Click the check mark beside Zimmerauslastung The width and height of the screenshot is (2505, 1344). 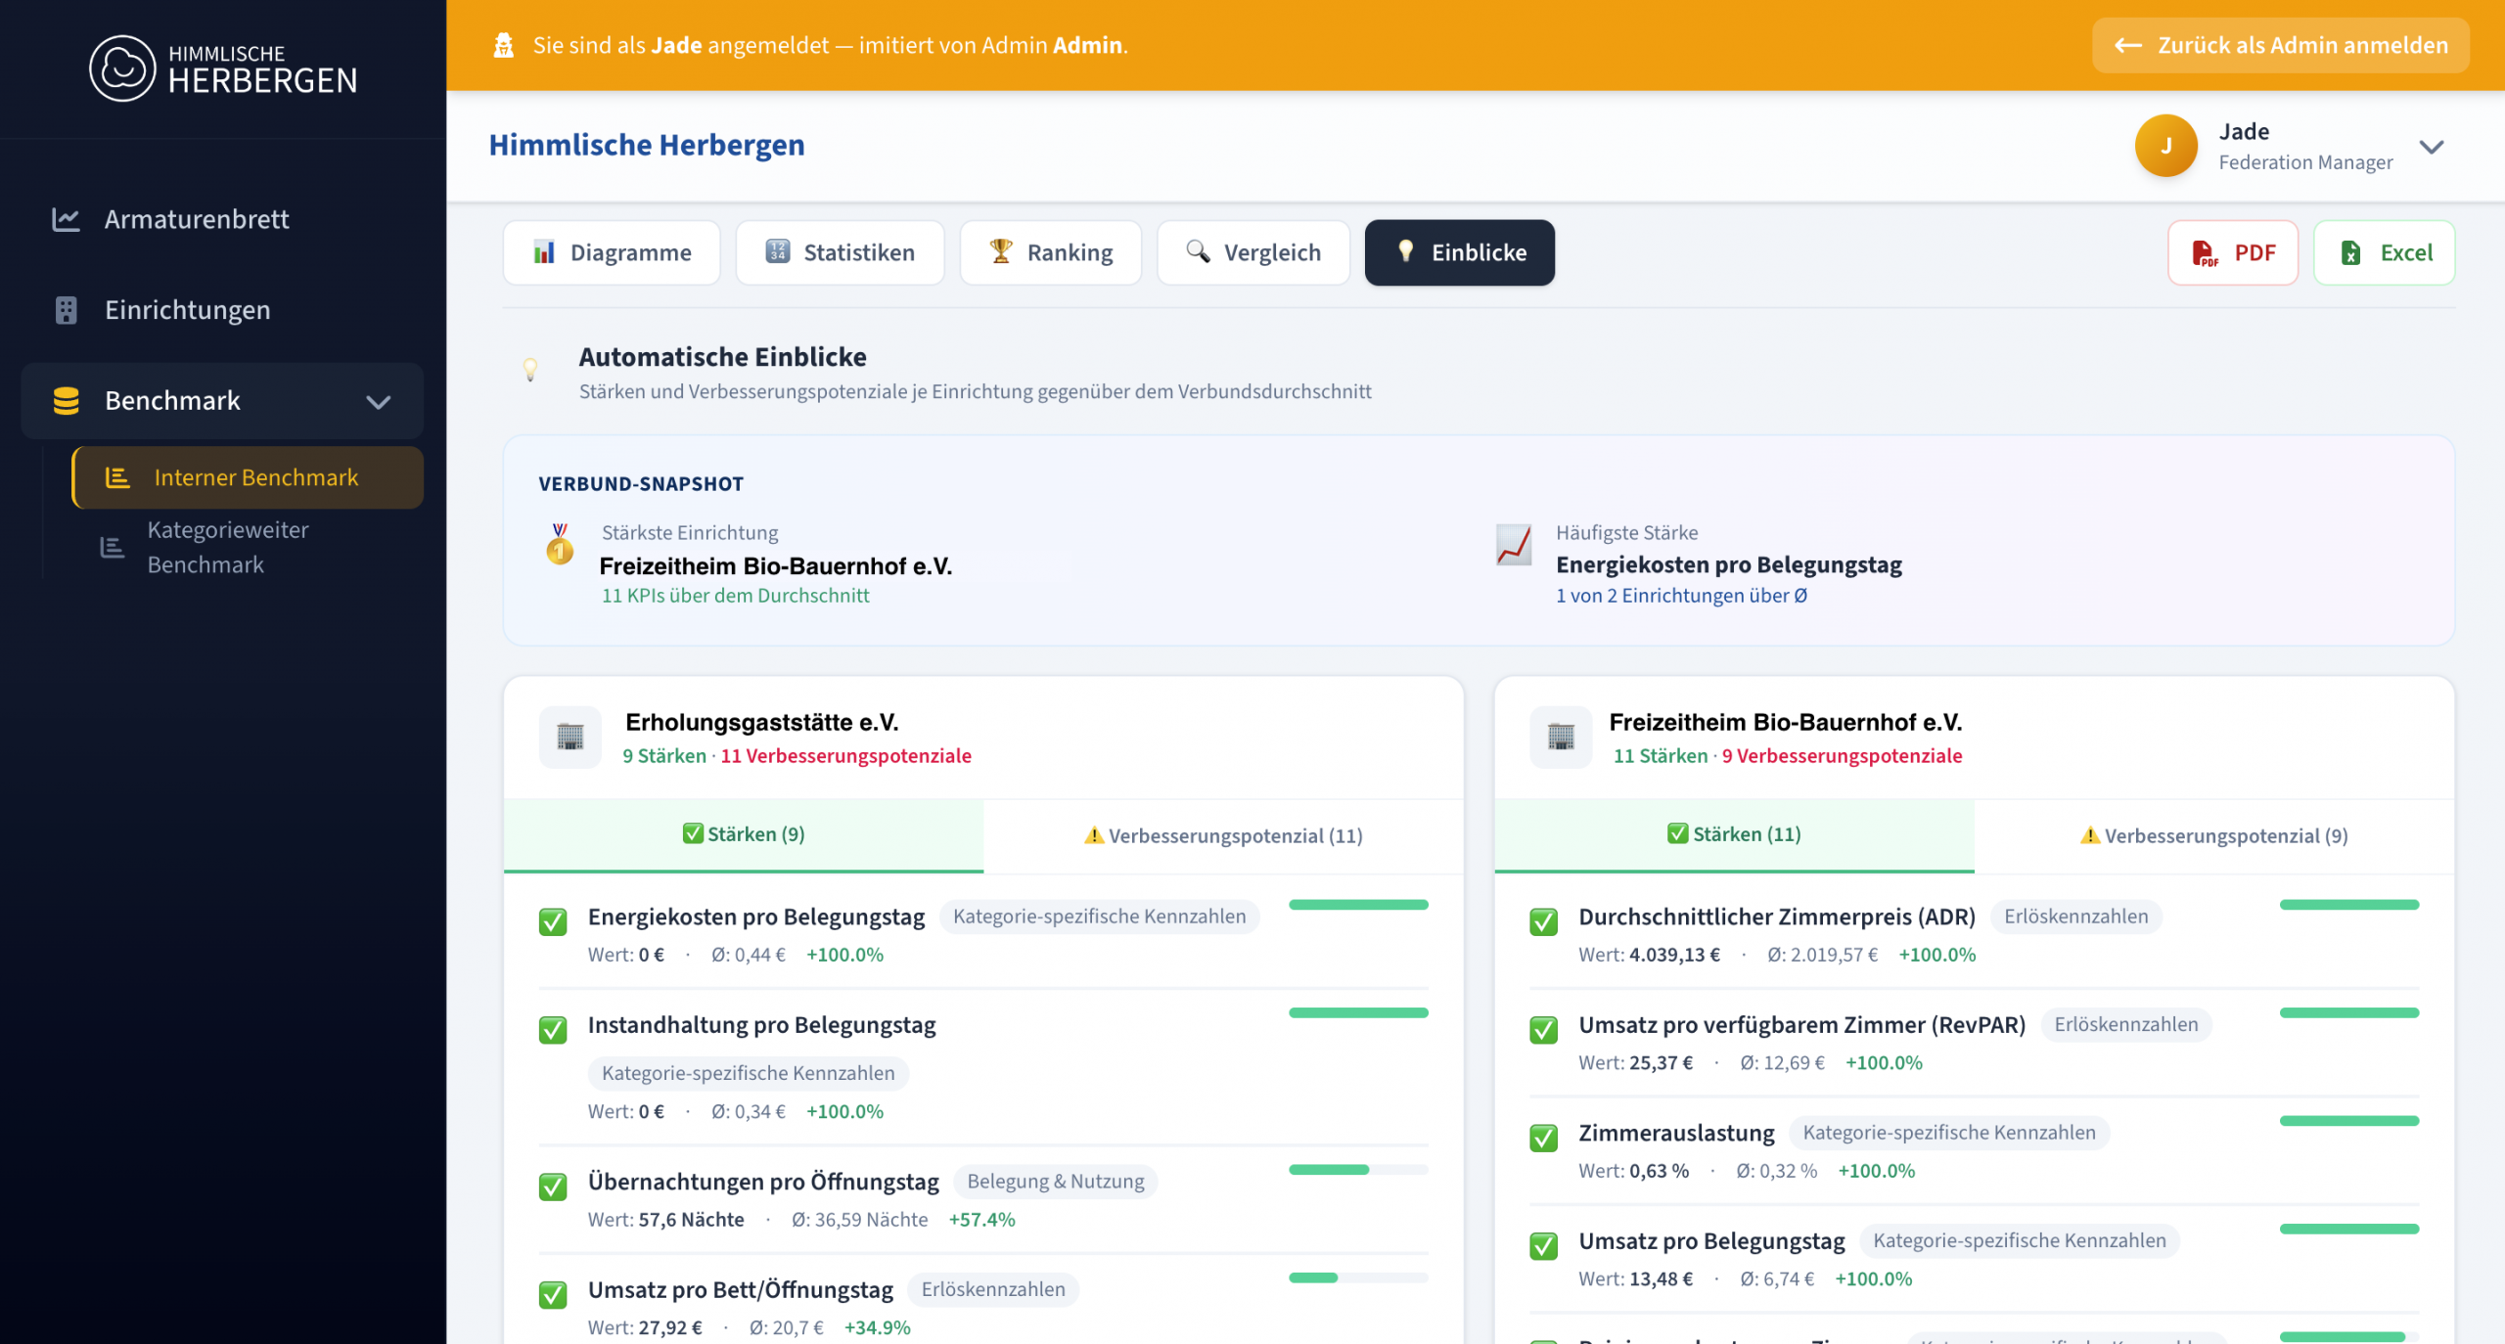click(x=1544, y=1138)
